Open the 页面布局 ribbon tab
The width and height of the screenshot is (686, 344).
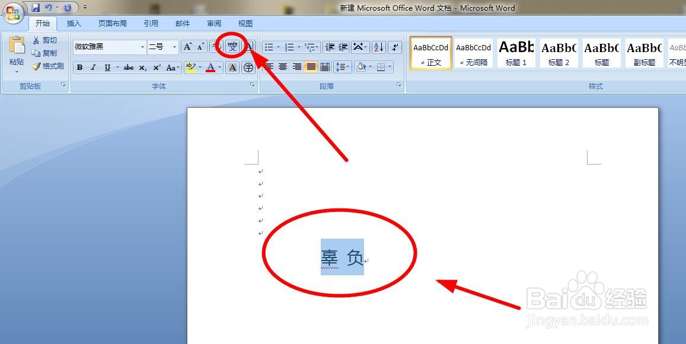pos(113,23)
